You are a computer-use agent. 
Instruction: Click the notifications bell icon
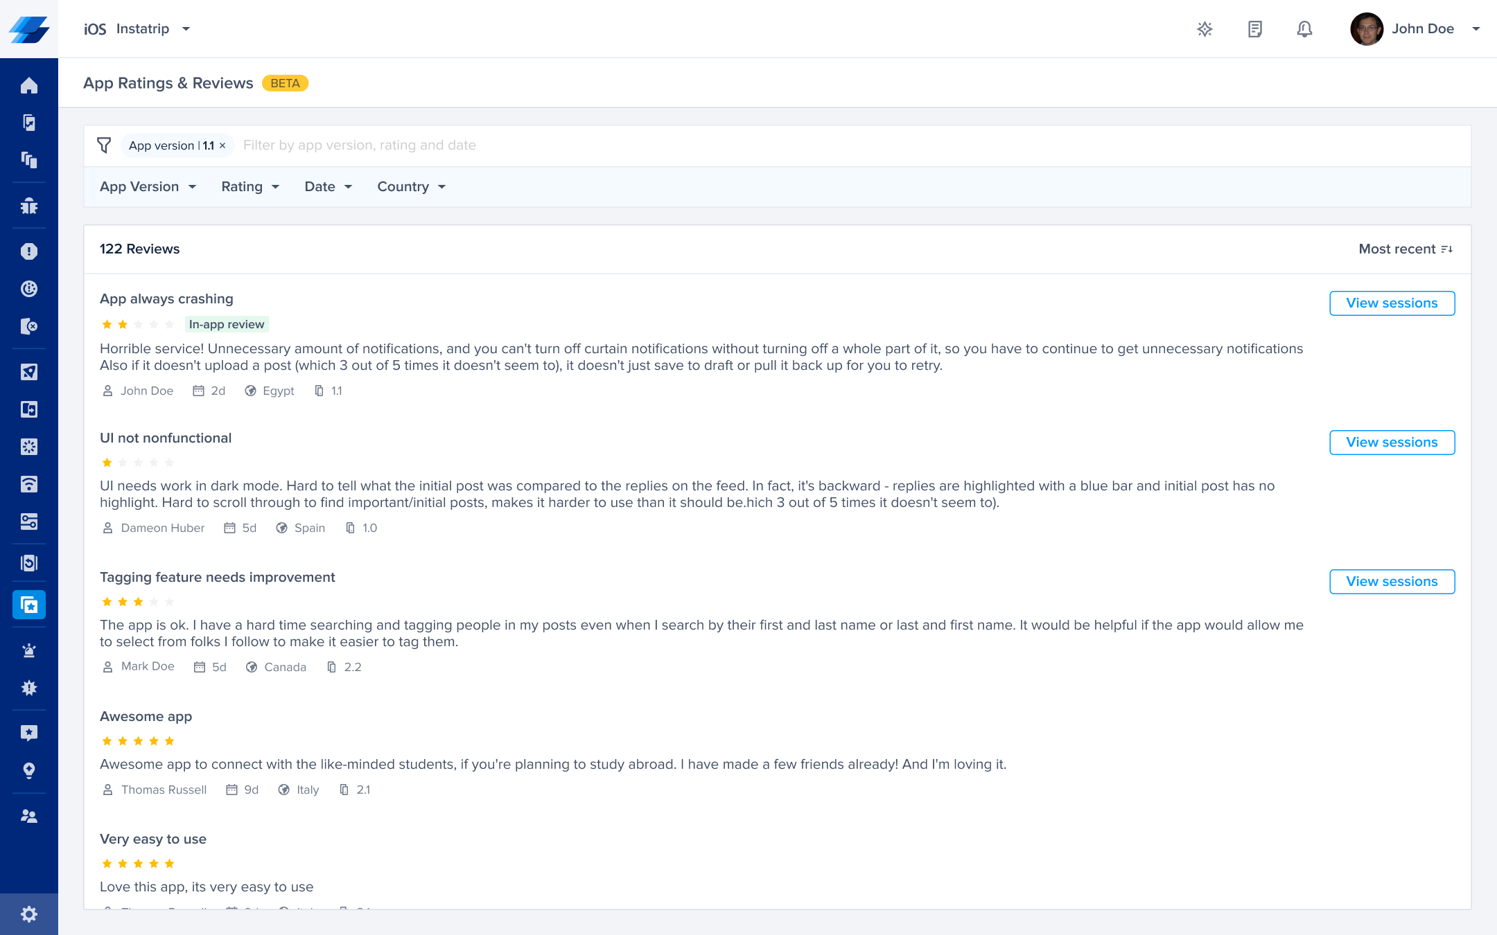[1304, 29]
